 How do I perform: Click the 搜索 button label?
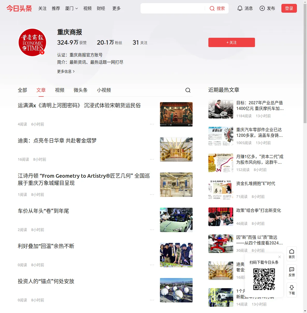(x=221, y=9)
